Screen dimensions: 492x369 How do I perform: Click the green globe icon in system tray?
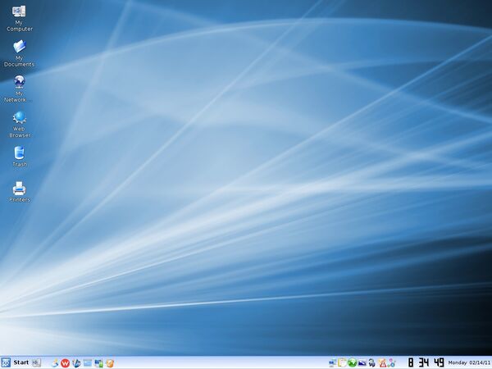[x=353, y=362]
